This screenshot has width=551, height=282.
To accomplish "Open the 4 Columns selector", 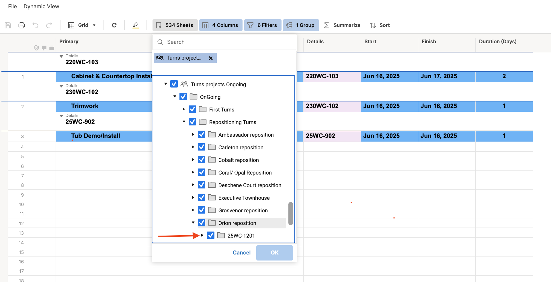I will [x=221, y=25].
